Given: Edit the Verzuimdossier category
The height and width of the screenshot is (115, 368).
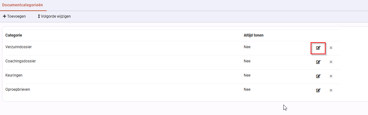Looking at the screenshot, I should (x=318, y=48).
